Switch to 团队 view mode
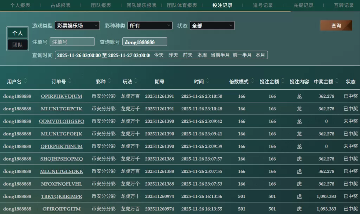 click(18, 45)
